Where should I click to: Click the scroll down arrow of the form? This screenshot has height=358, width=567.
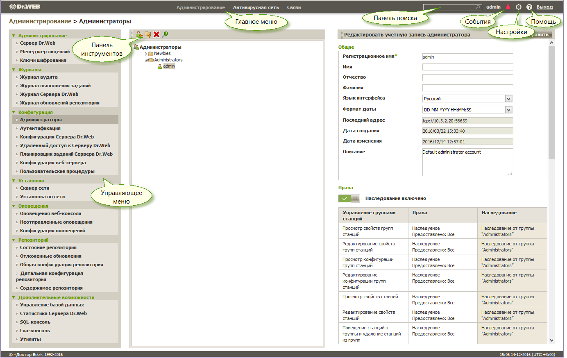pos(551,340)
